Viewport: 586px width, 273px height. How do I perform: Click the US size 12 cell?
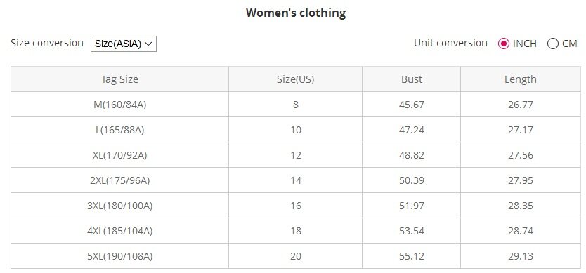[296, 155]
